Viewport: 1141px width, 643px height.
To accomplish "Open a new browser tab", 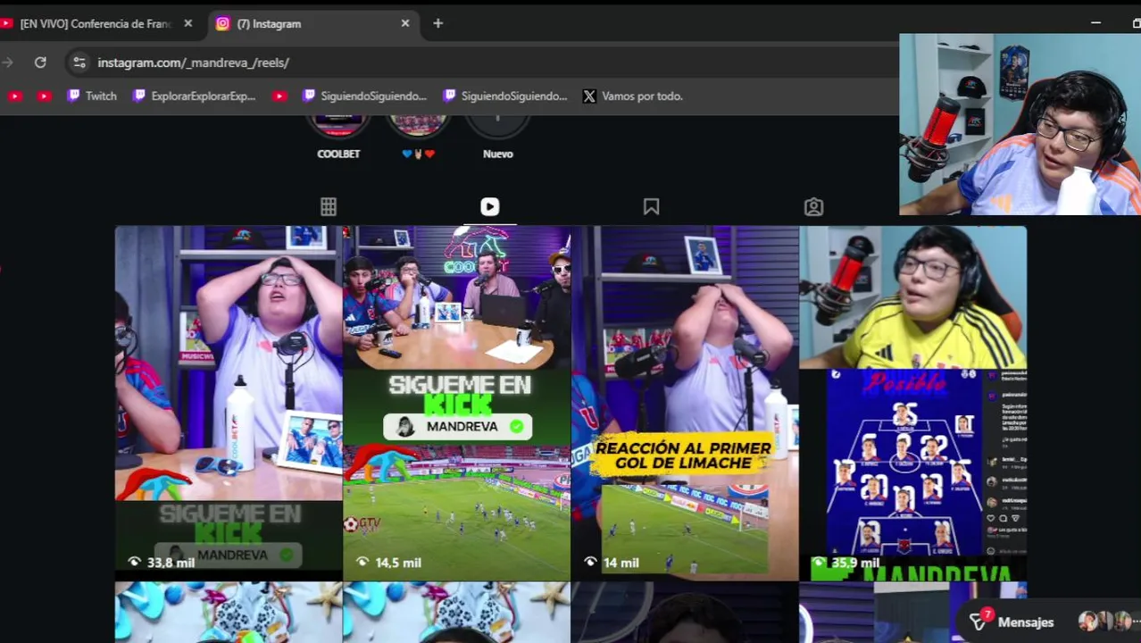I will (x=437, y=23).
